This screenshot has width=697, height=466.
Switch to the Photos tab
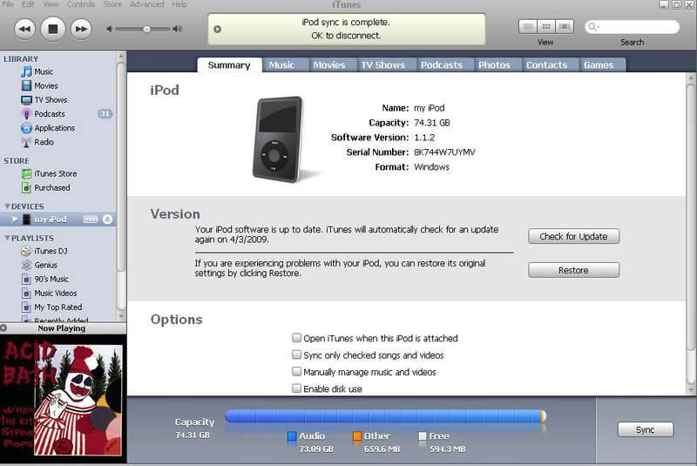click(494, 64)
